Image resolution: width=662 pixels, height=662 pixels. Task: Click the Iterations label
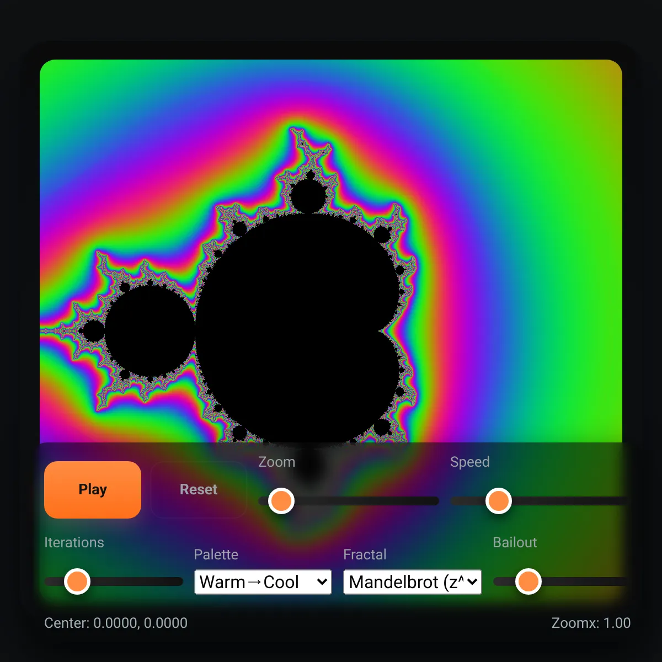(74, 542)
